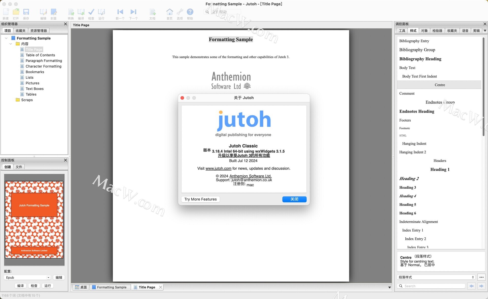Go to the previous document with 前一个

(x=120, y=14)
